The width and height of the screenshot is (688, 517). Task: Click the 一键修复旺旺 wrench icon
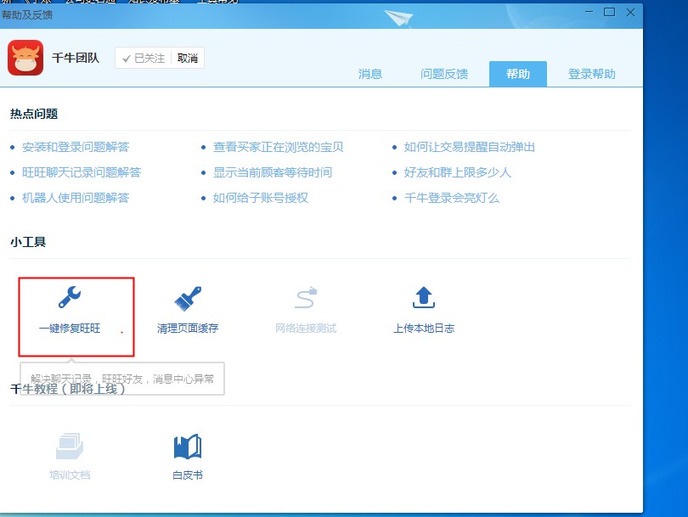click(x=70, y=297)
